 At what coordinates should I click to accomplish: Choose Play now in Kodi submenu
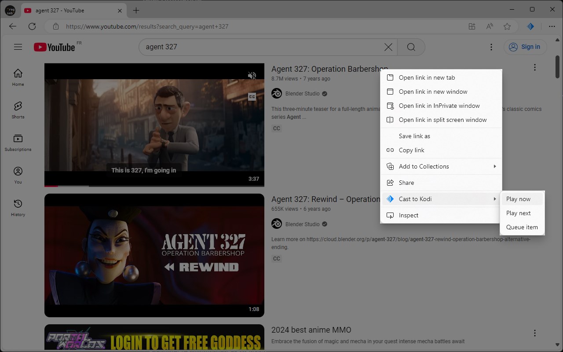522,199
